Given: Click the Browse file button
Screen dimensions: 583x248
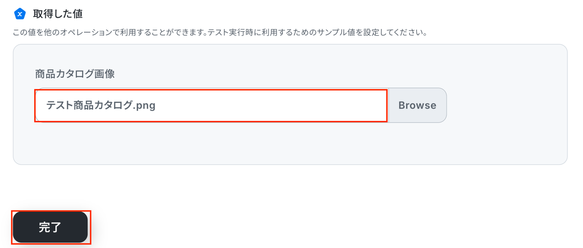Looking at the screenshot, I should 417,105.
